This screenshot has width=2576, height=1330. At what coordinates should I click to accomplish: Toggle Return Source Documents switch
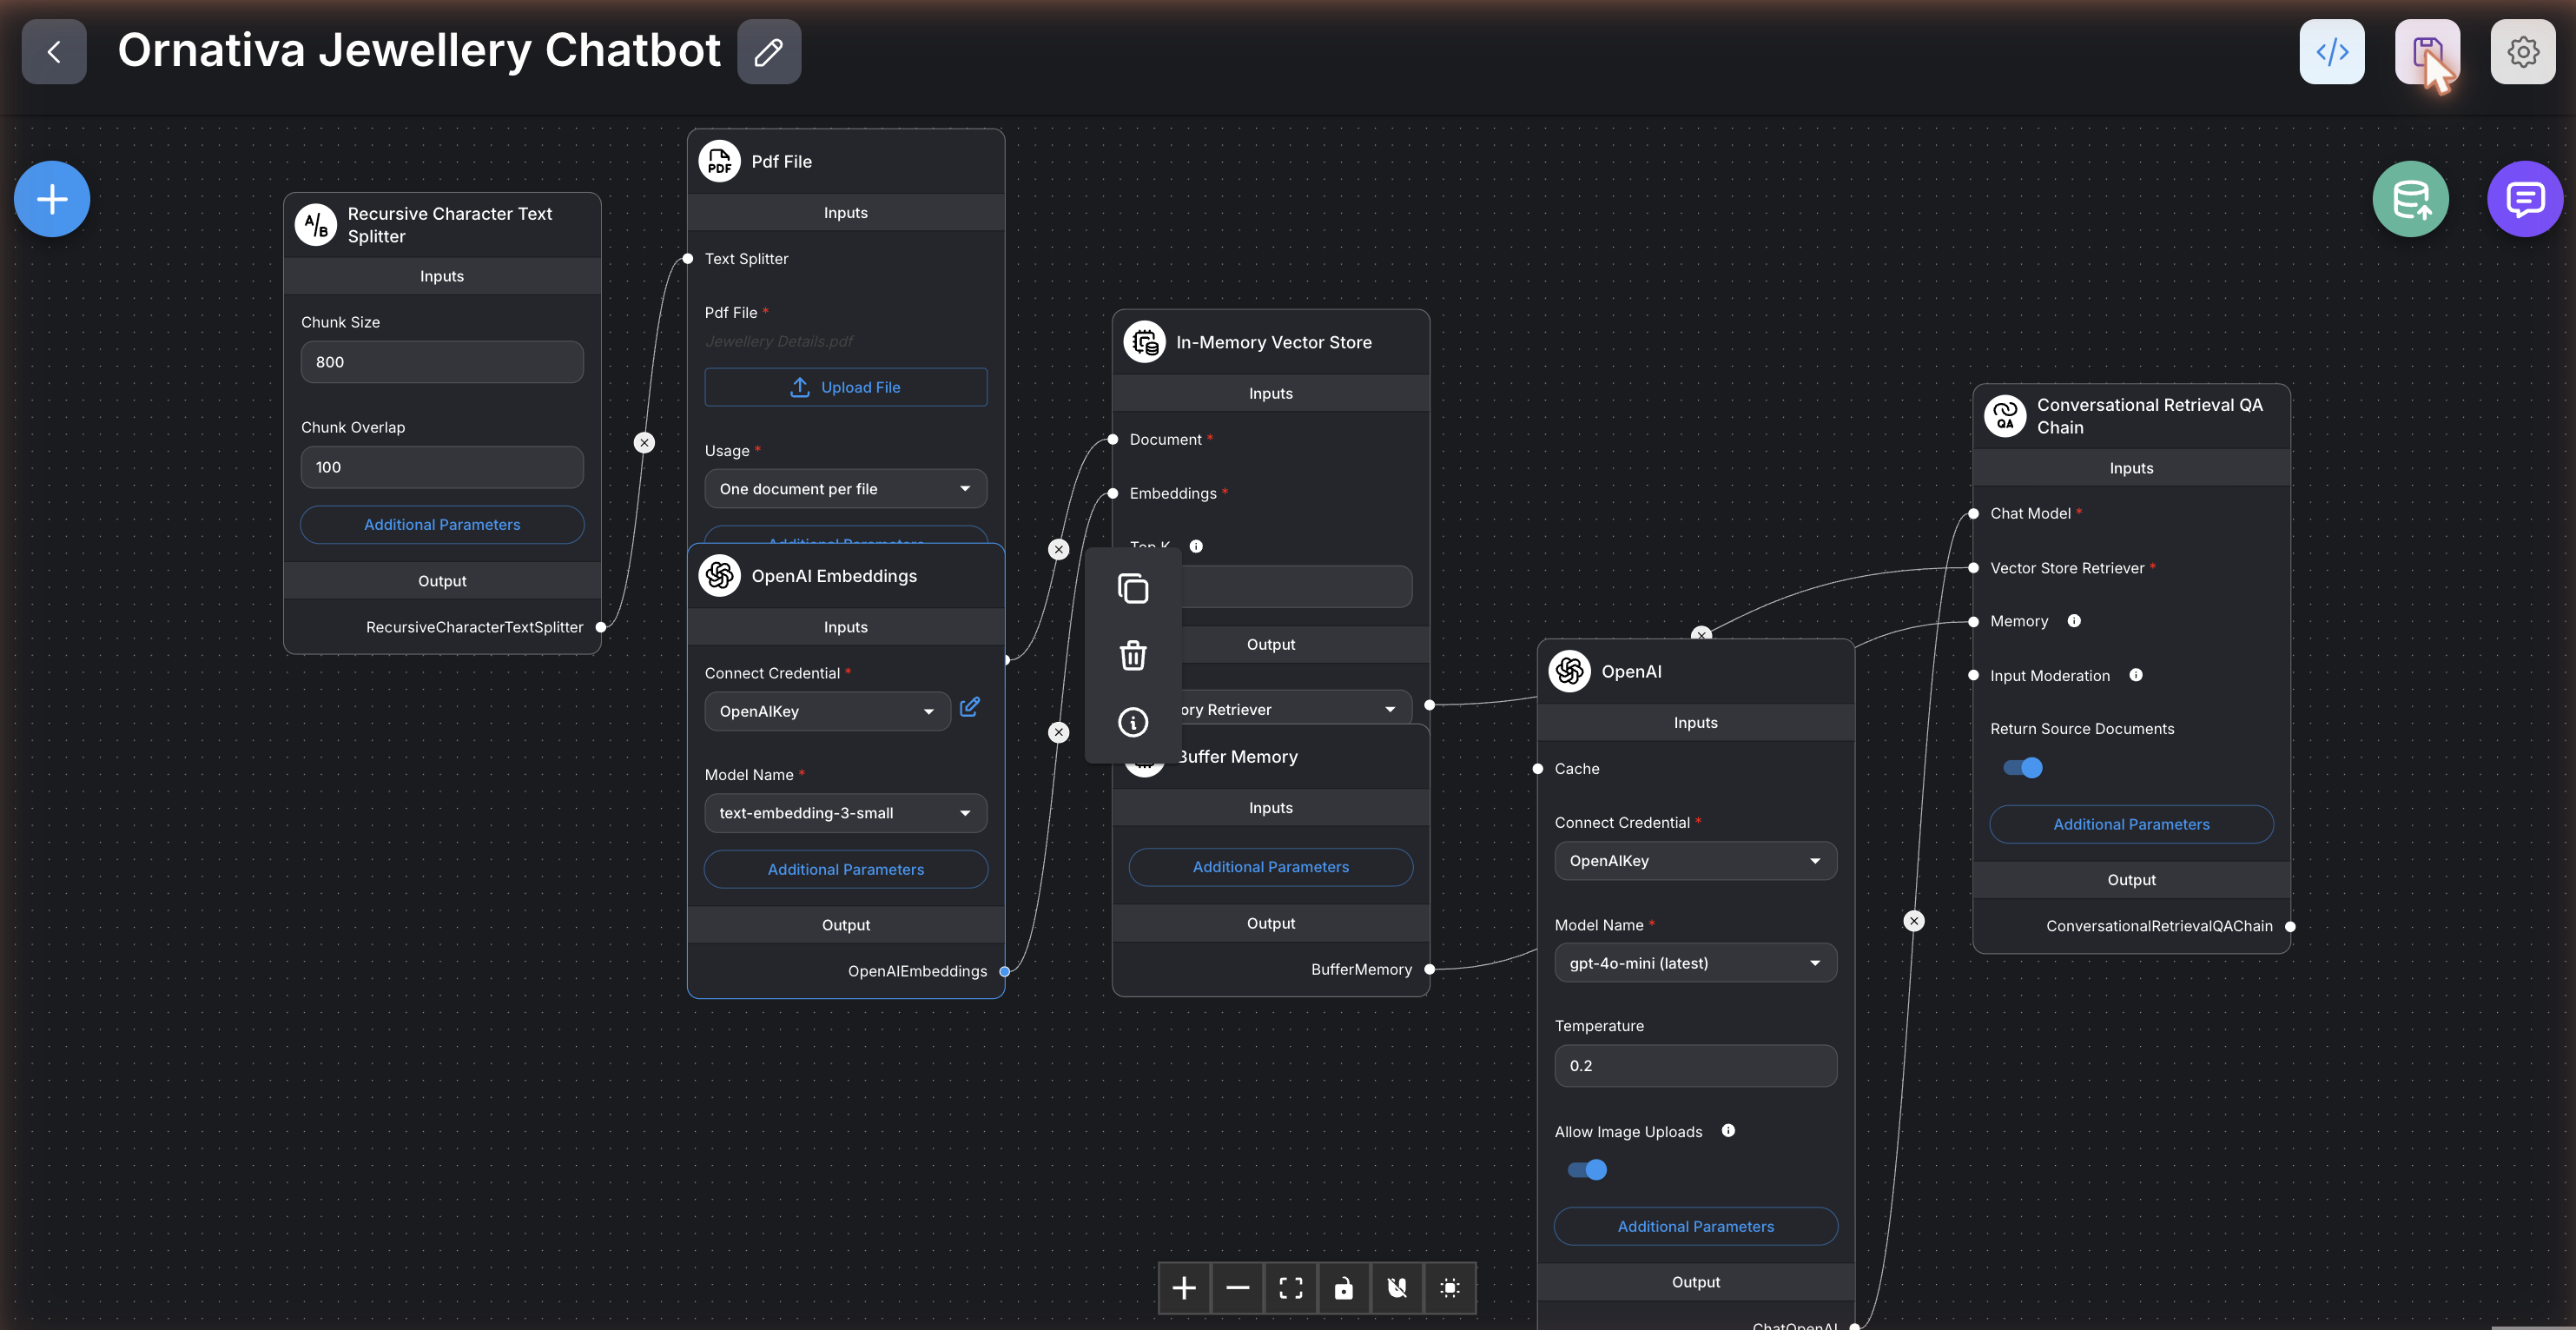2021,768
